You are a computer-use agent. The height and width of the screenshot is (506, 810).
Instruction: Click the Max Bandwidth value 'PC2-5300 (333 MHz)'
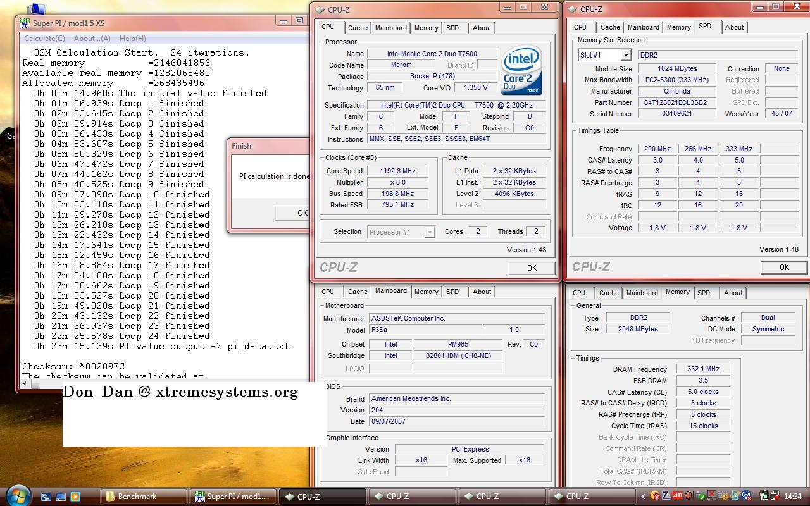point(676,80)
